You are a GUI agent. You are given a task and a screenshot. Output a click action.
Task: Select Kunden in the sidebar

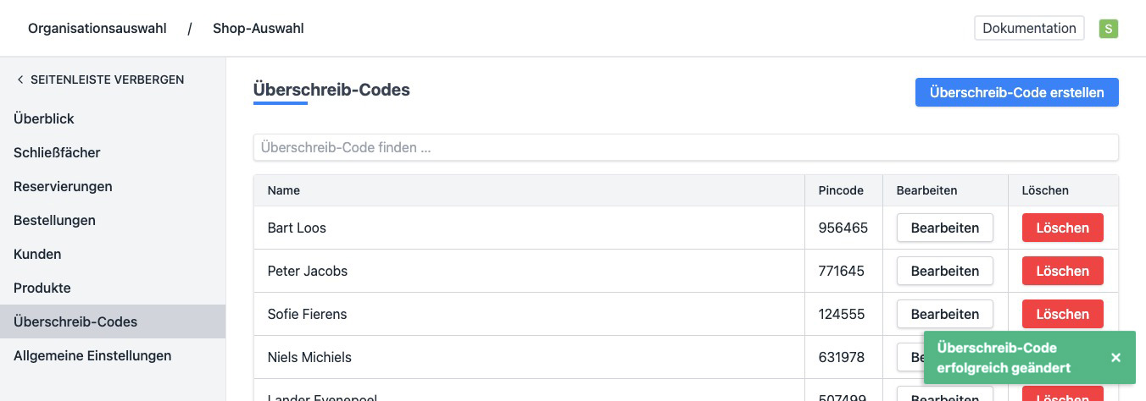(x=37, y=254)
